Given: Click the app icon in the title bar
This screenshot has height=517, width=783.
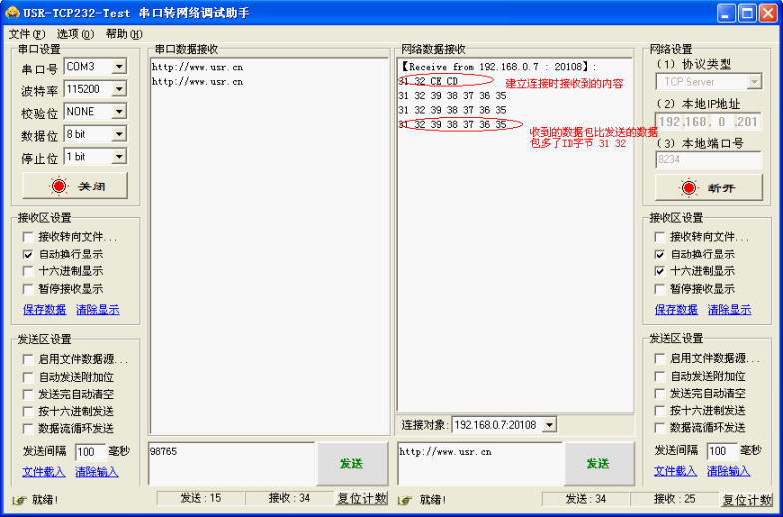Looking at the screenshot, I should coord(12,13).
